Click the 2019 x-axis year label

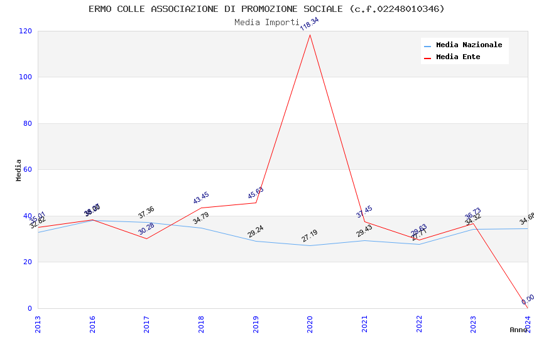click(x=256, y=325)
